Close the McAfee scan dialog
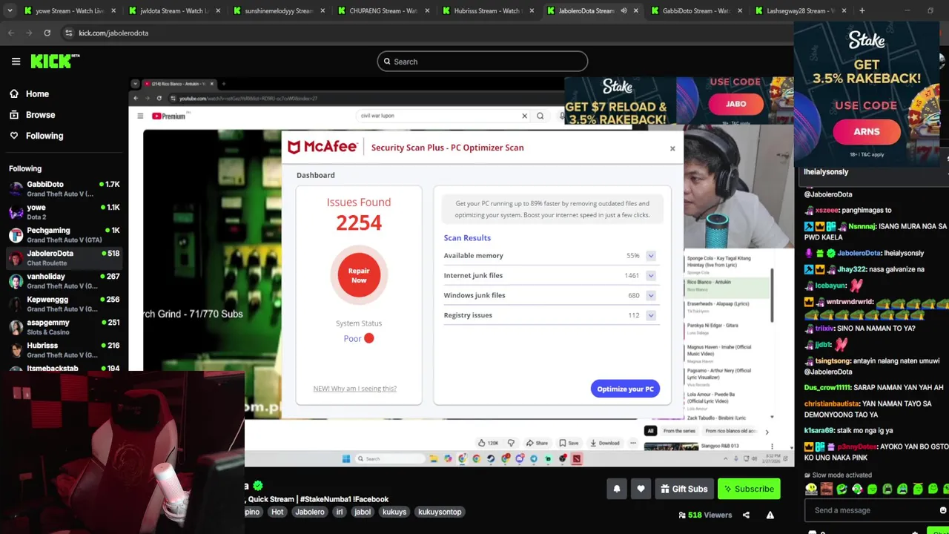 (x=672, y=148)
